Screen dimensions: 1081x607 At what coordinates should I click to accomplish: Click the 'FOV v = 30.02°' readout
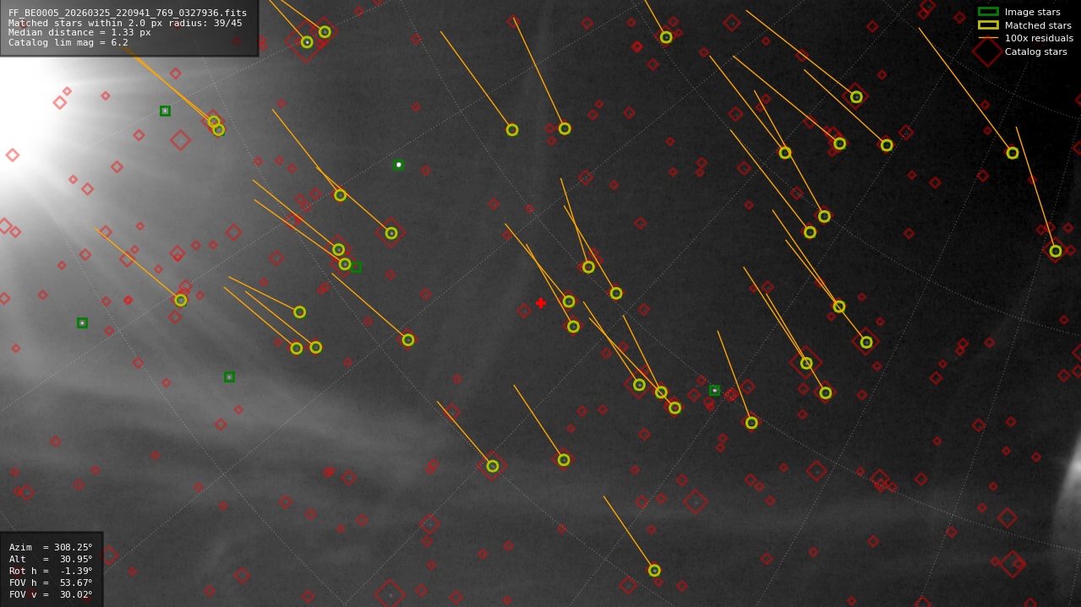click(x=51, y=594)
